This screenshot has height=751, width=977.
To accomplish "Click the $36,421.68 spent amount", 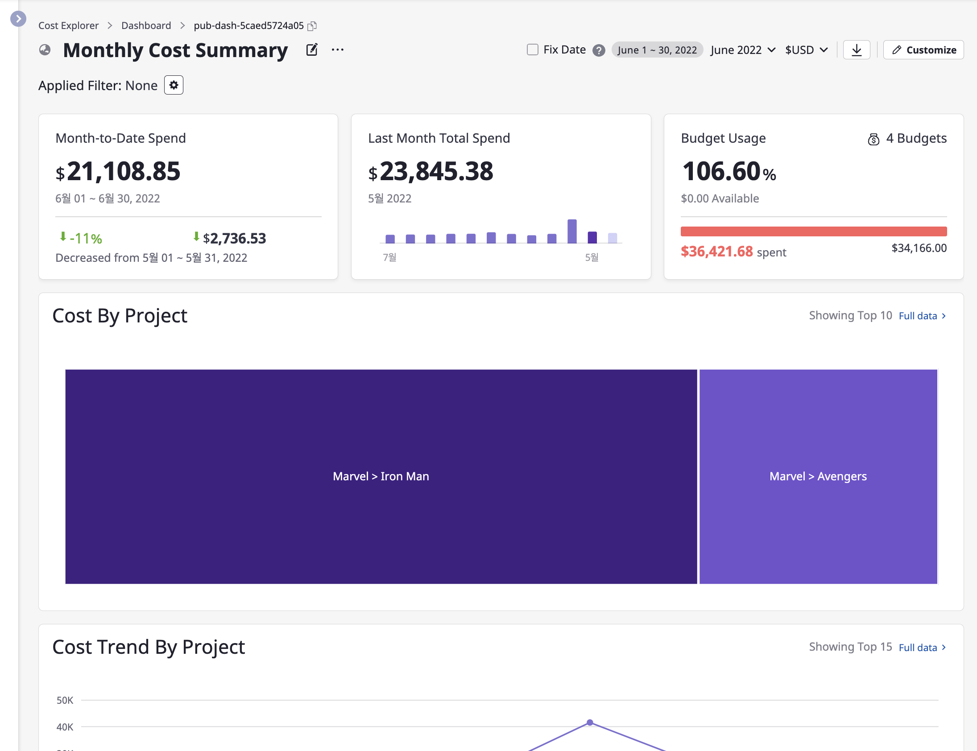I will click(717, 251).
